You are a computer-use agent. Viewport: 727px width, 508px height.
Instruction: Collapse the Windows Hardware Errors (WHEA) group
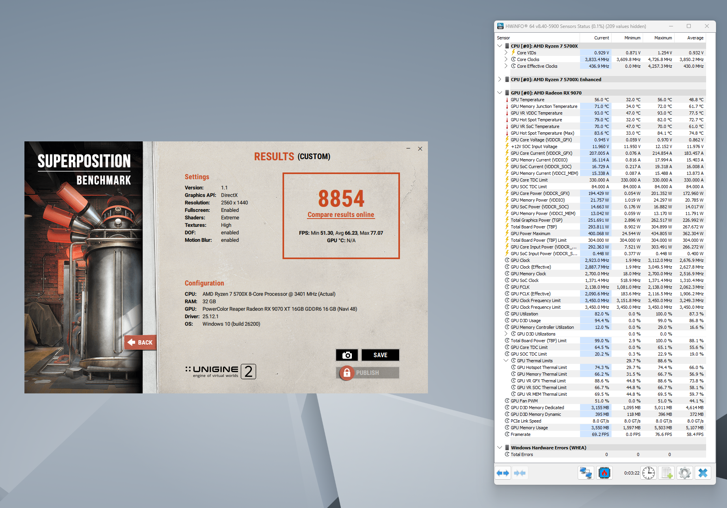coord(500,448)
